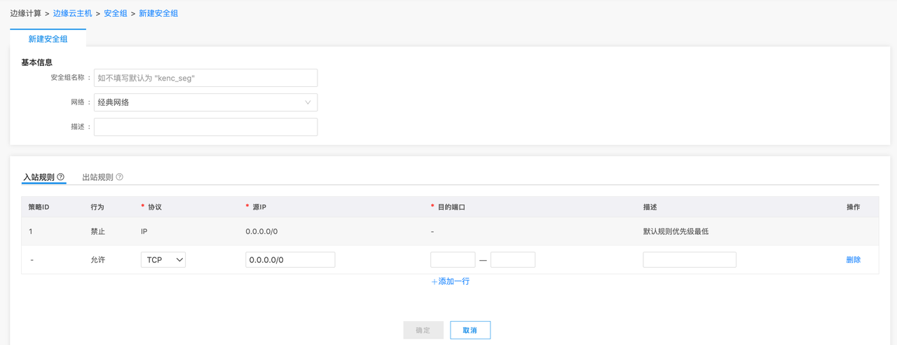
Task: Click the end port input under 目的端口
Action: (513, 259)
